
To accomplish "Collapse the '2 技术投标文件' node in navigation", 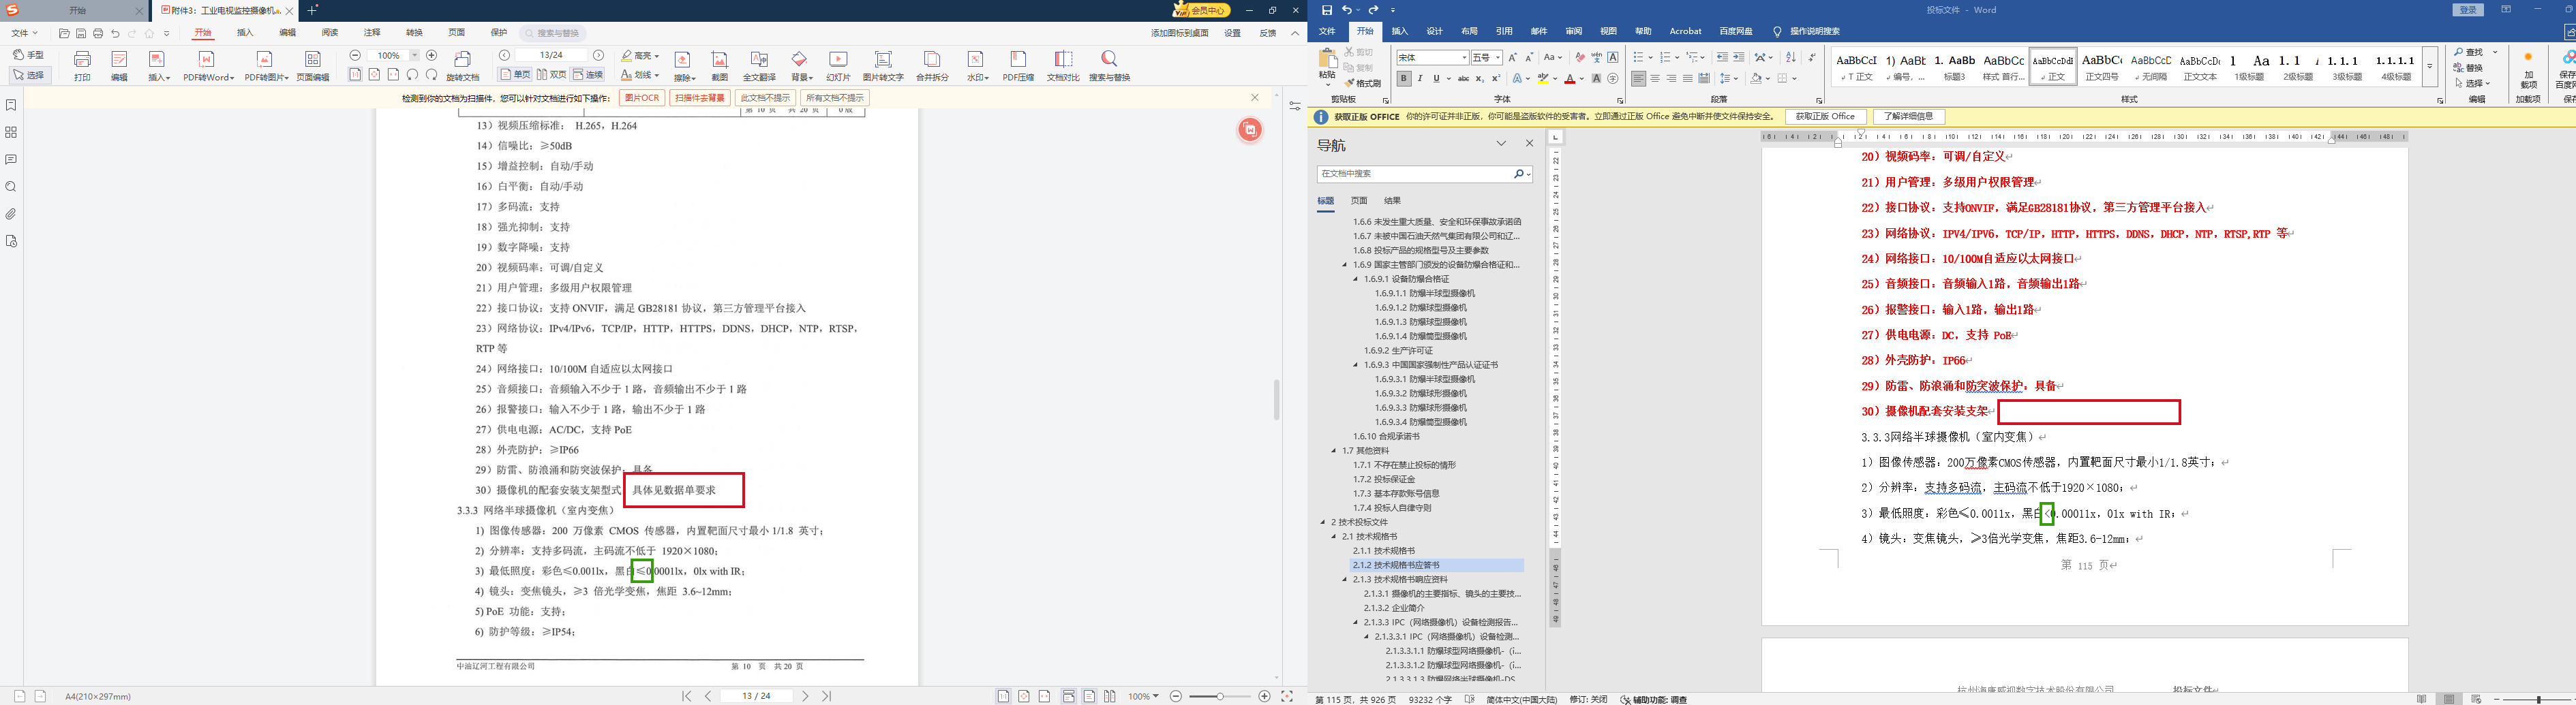I will 1323,522.
